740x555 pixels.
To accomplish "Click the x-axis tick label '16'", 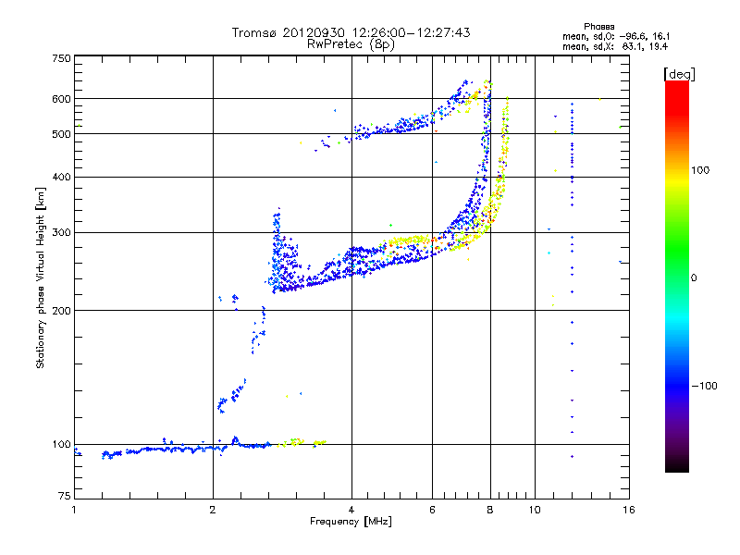I will point(629,510).
